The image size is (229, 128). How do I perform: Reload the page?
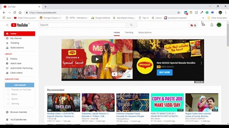click(15, 13)
